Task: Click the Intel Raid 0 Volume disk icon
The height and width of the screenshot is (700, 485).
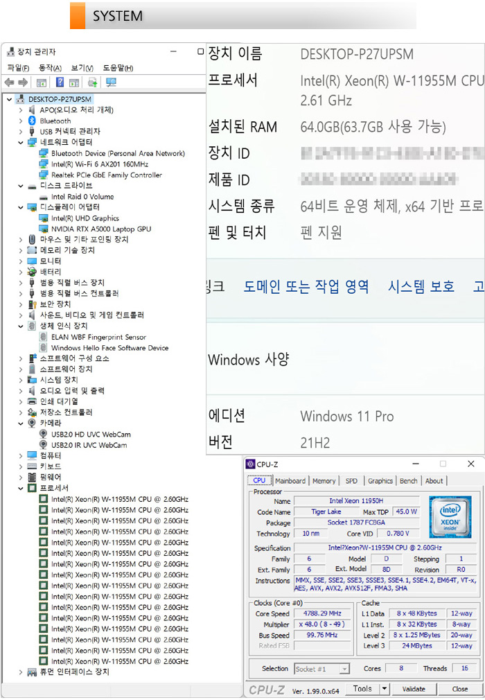Action: pyautogui.click(x=43, y=197)
